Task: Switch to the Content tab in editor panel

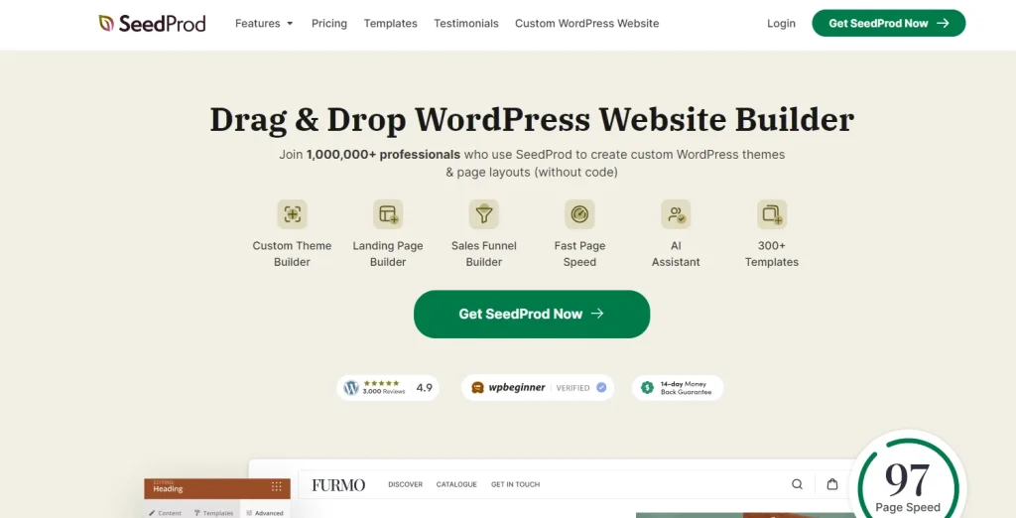Action: pyautogui.click(x=166, y=513)
